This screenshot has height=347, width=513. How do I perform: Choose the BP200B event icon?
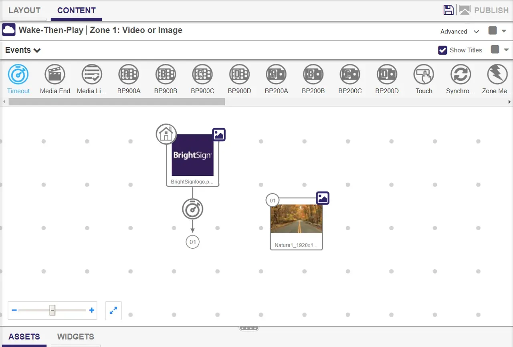[x=313, y=74]
